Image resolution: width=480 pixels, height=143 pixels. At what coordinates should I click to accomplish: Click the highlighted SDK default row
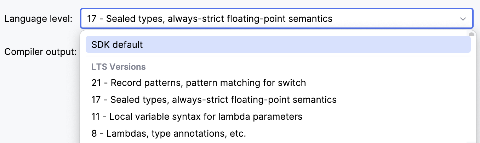coord(278,45)
